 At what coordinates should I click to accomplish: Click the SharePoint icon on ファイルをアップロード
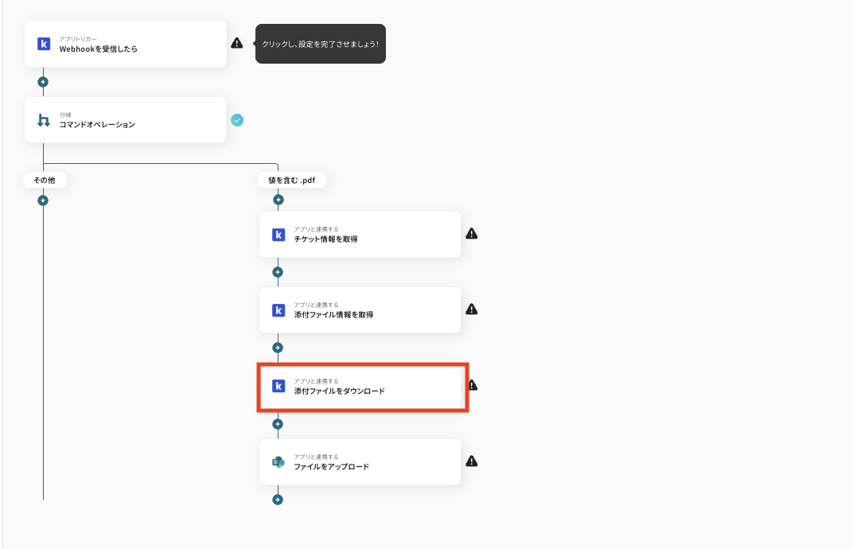pos(278,462)
